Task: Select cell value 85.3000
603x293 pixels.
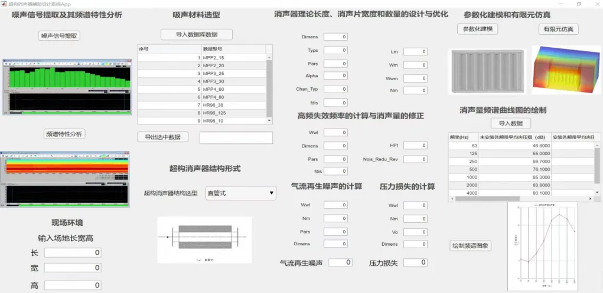Action: pos(514,177)
